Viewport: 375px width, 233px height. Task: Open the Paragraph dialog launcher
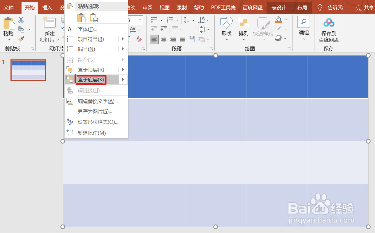click(211, 49)
